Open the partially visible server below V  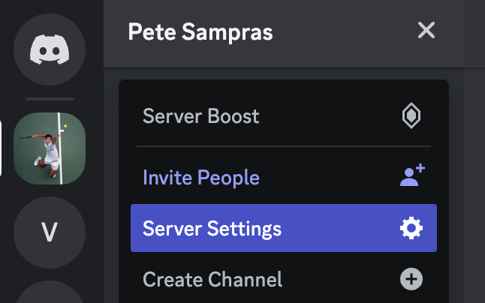pos(50,292)
